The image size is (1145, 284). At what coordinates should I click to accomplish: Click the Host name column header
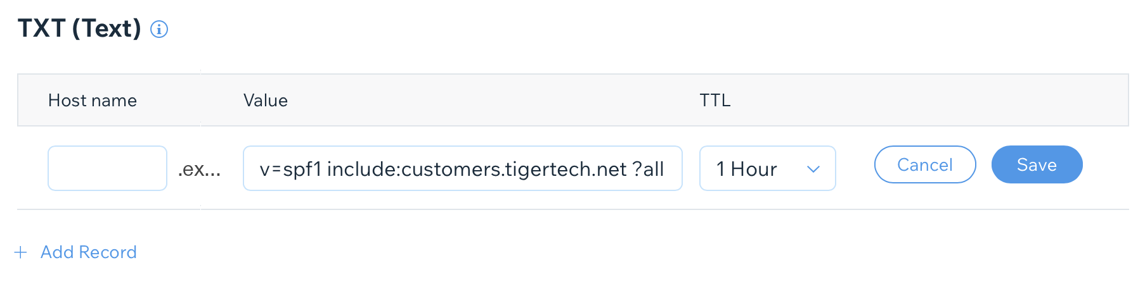[93, 101]
